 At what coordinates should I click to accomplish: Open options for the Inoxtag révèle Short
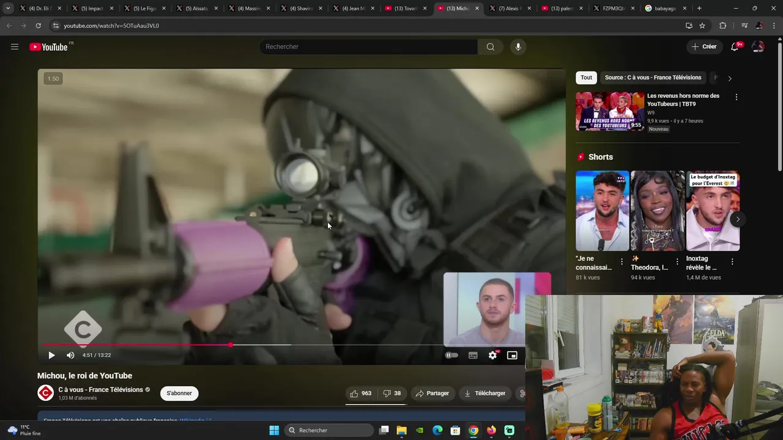732,262
